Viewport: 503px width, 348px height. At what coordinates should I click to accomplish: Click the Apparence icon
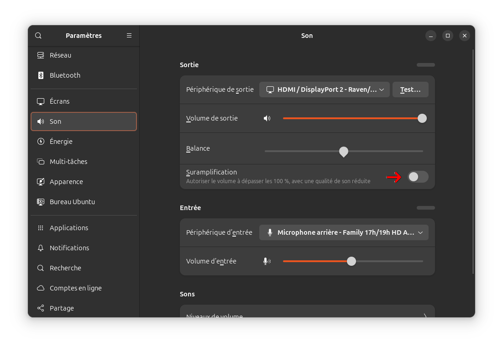click(x=41, y=182)
